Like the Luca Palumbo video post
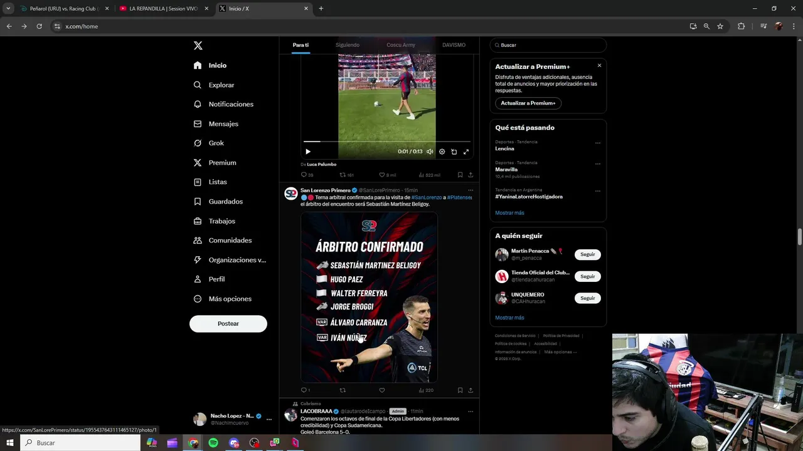803x451 pixels. 387,175
